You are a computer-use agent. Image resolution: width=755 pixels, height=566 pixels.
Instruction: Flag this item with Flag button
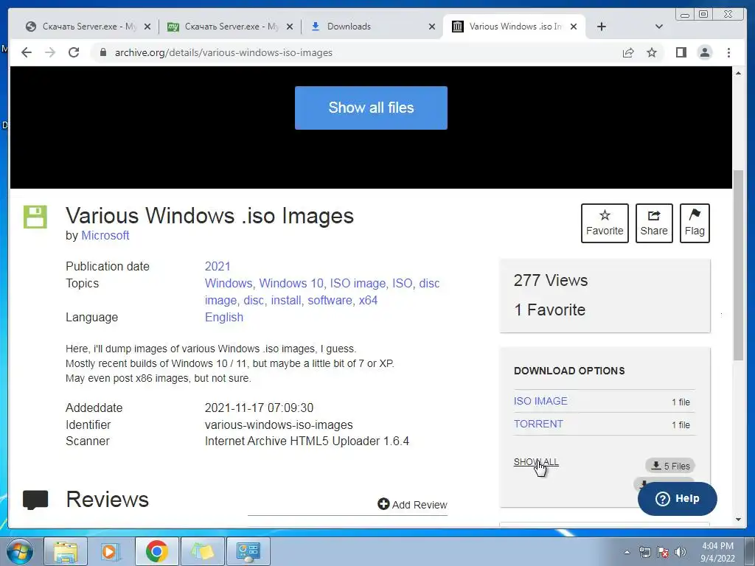tap(695, 223)
